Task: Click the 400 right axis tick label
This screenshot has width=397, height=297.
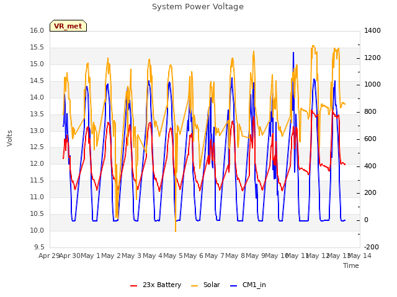Action: 370,166
